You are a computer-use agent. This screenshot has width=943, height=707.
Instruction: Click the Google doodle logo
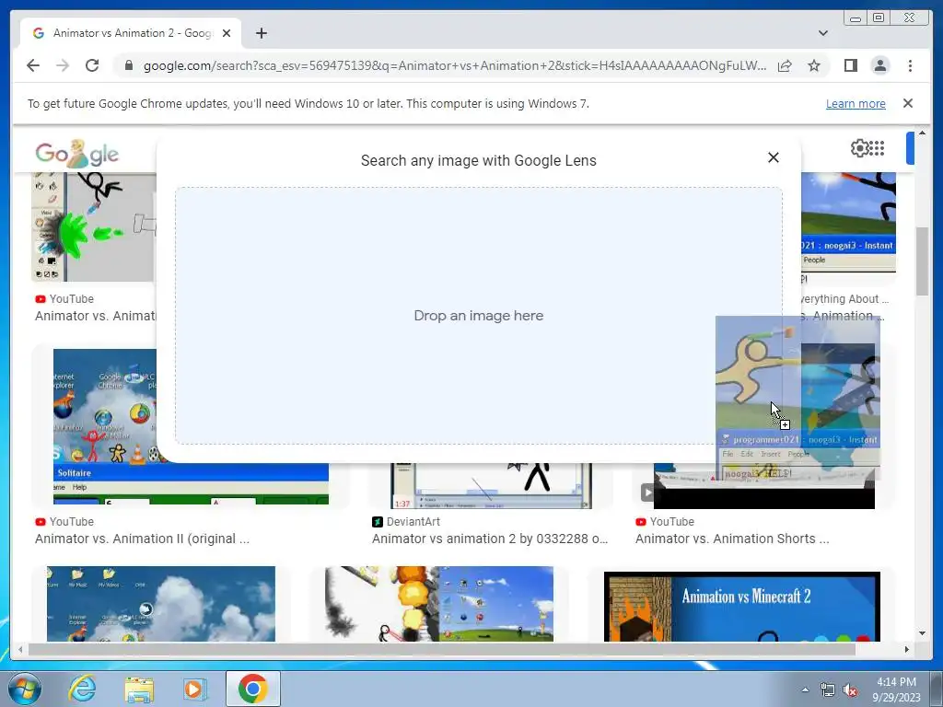click(x=77, y=154)
